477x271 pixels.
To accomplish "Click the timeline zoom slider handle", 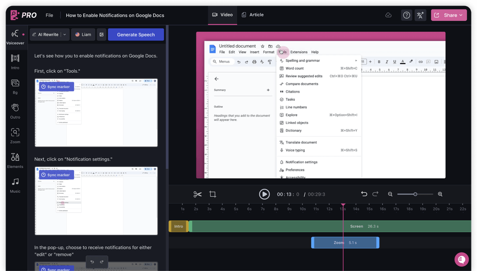I will 415,194.
